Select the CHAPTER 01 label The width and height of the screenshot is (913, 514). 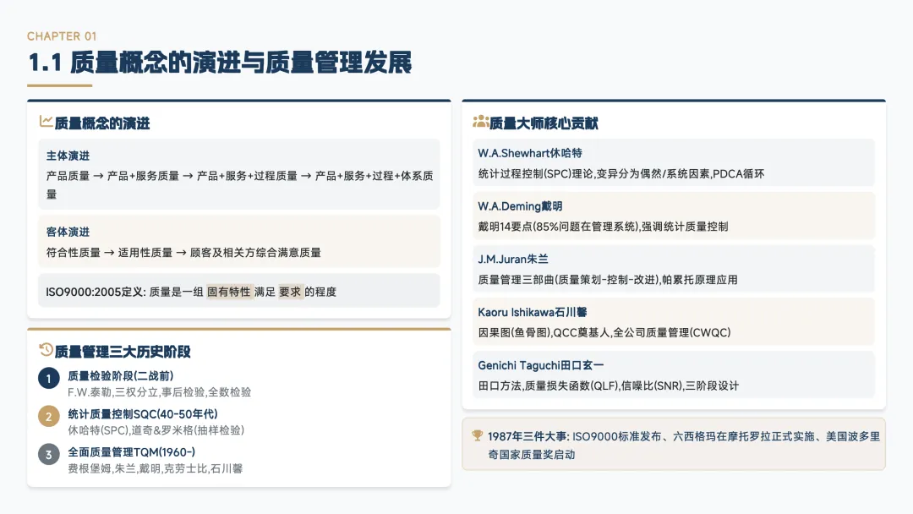point(62,36)
